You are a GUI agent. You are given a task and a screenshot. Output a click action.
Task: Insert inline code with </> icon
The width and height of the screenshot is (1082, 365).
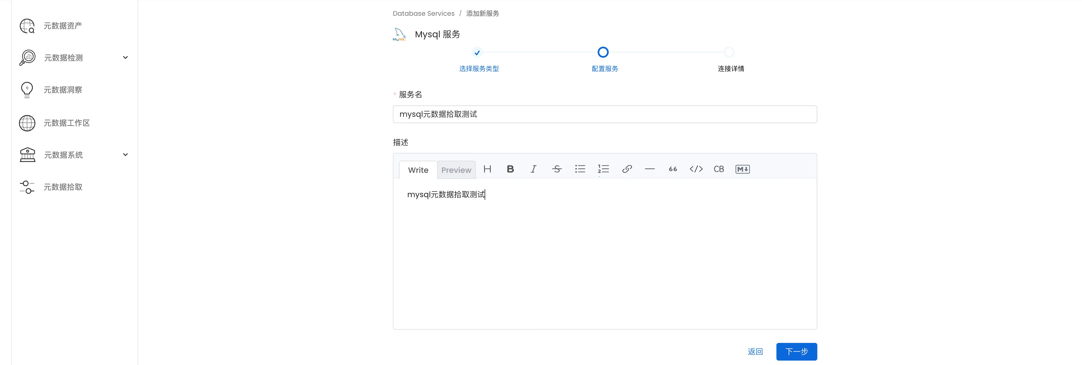pyautogui.click(x=696, y=169)
